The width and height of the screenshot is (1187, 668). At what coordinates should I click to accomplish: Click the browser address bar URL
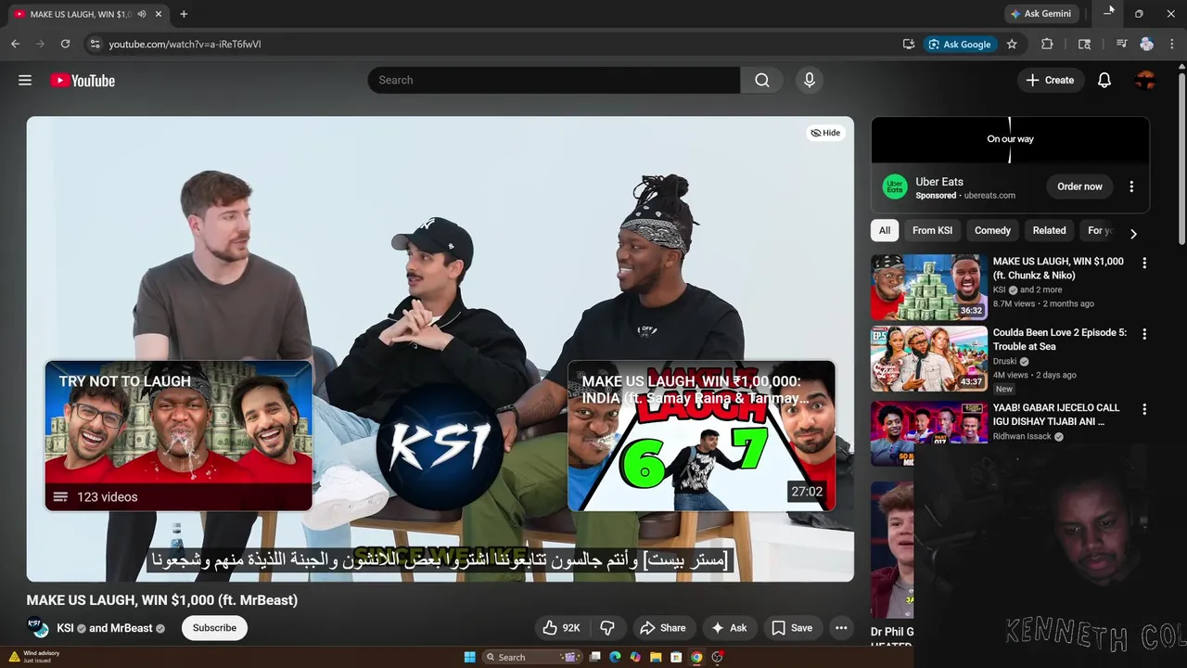click(x=185, y=44)
